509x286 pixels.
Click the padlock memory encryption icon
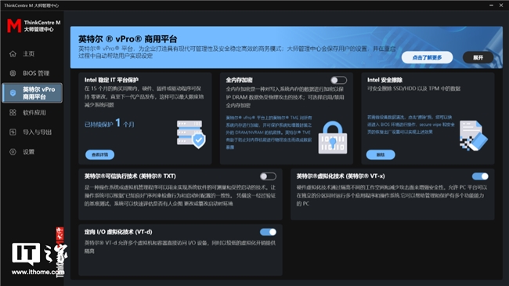coord(332,137)
